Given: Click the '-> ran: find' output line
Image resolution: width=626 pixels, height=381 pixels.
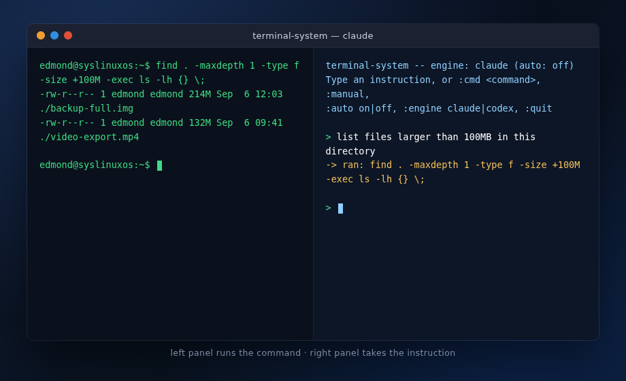Looking at the screenshot, I should 452,165.
